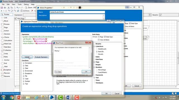Click the green Run play icon
The height and width of the screenshot is (100, 179).
coord(2,11)
